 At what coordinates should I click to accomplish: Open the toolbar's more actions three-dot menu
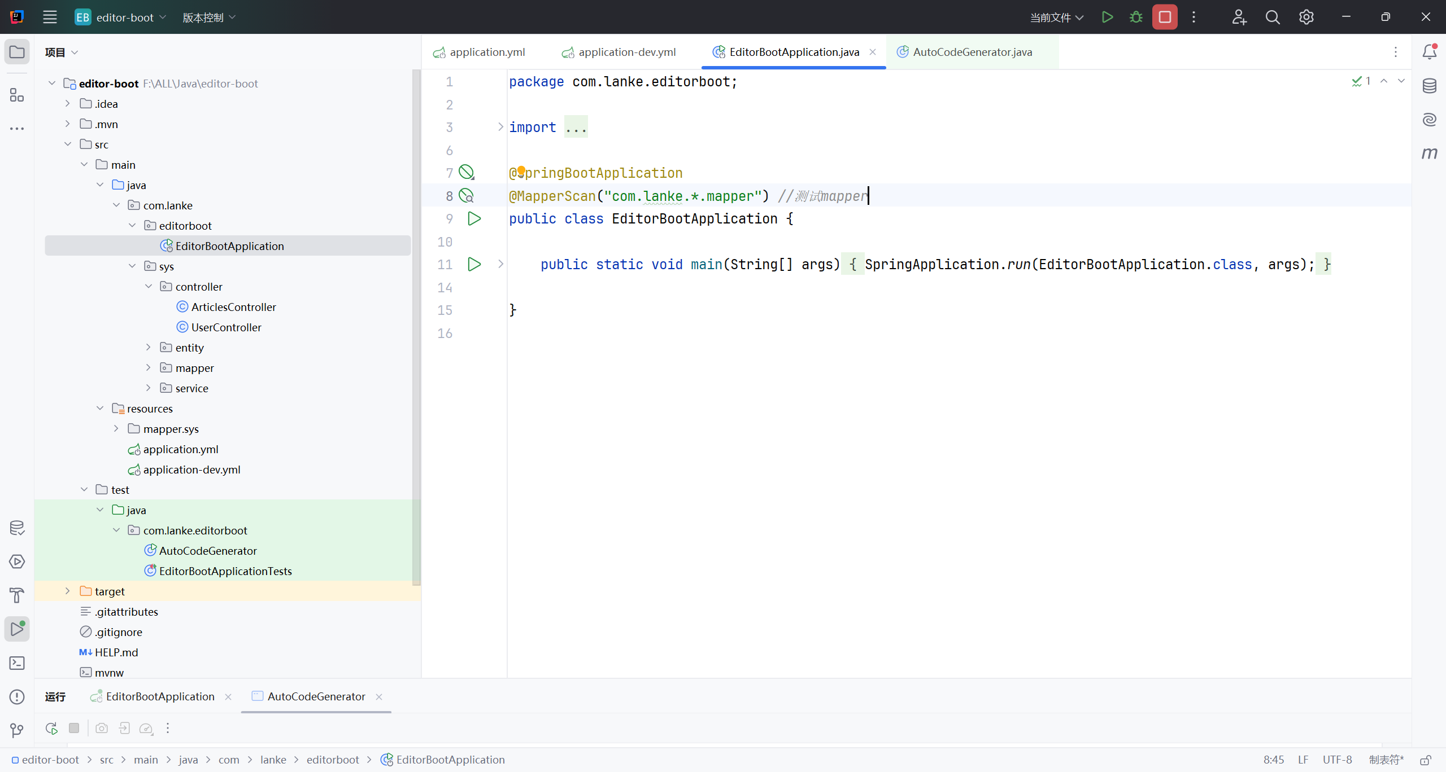[x=1194, y=17]
